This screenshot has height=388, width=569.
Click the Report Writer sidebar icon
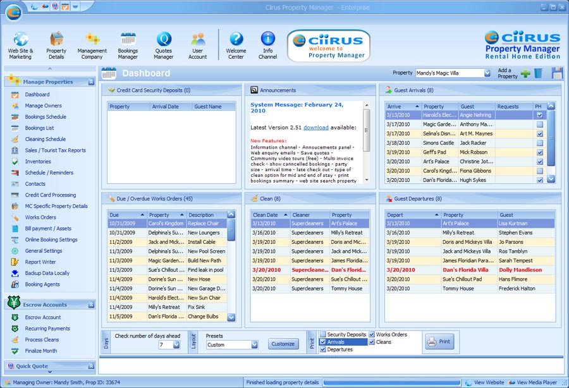click(15, 262)
